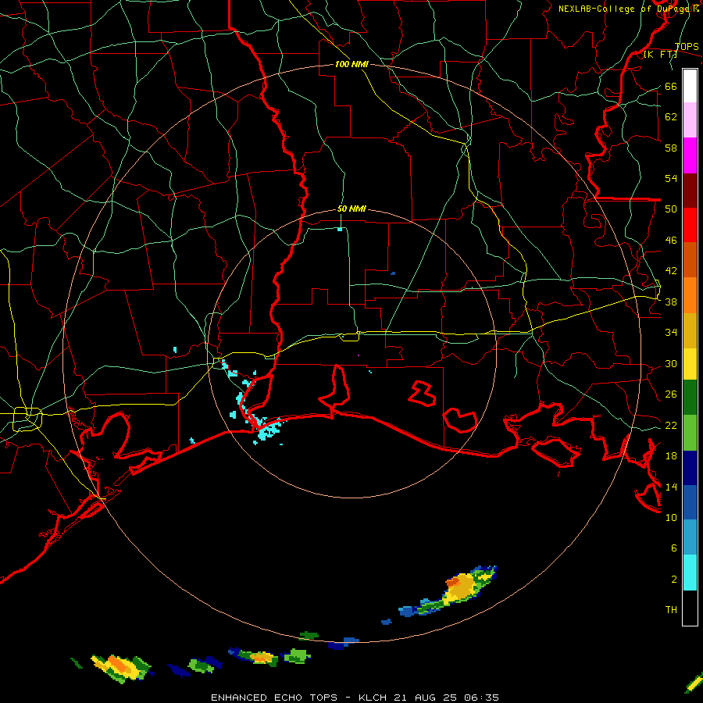Screen dimensions: 703x703
Task: Click the "50 NMI" range ring label
Action: (351, 209)
